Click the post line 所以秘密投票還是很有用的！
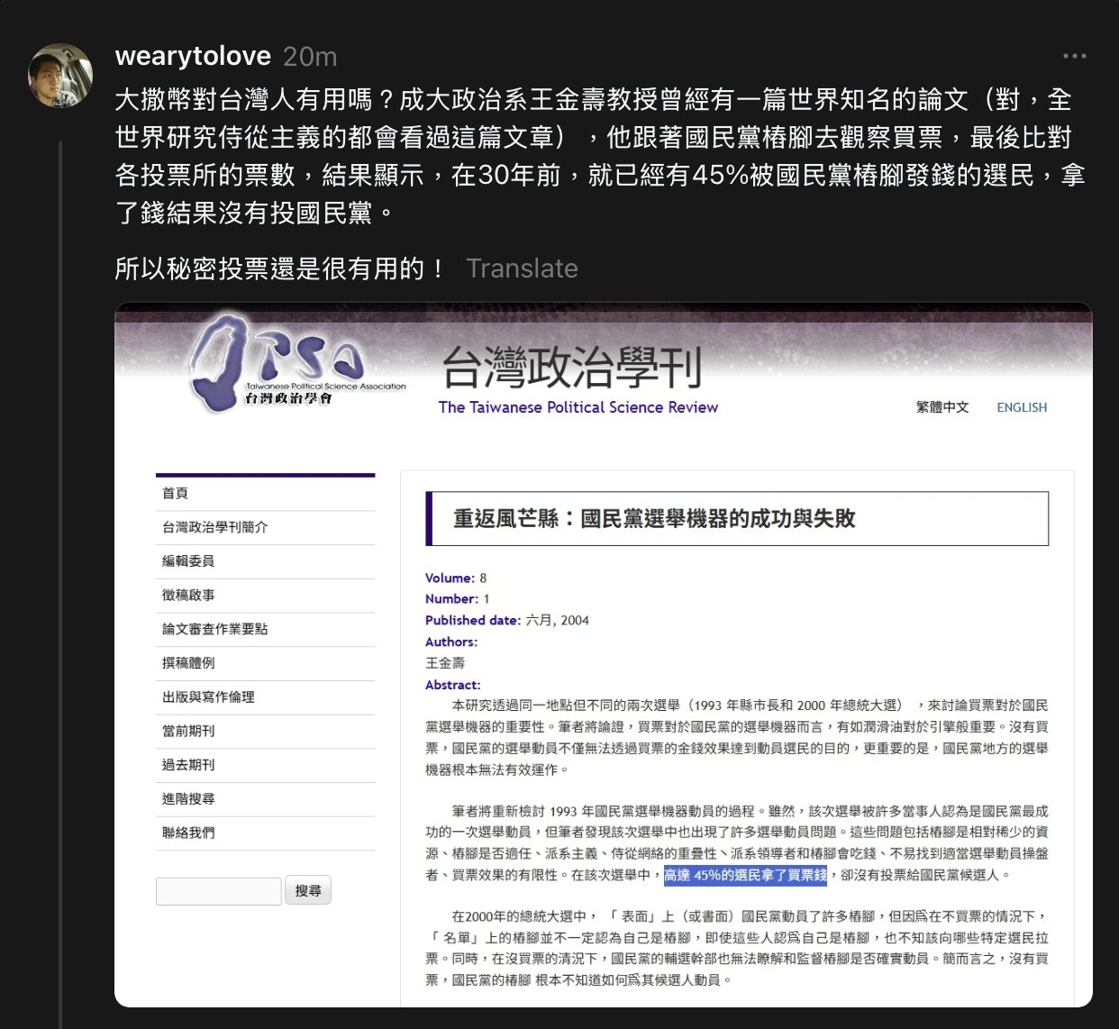This screenshot has height=1029, width=1119. coord(280,269)
